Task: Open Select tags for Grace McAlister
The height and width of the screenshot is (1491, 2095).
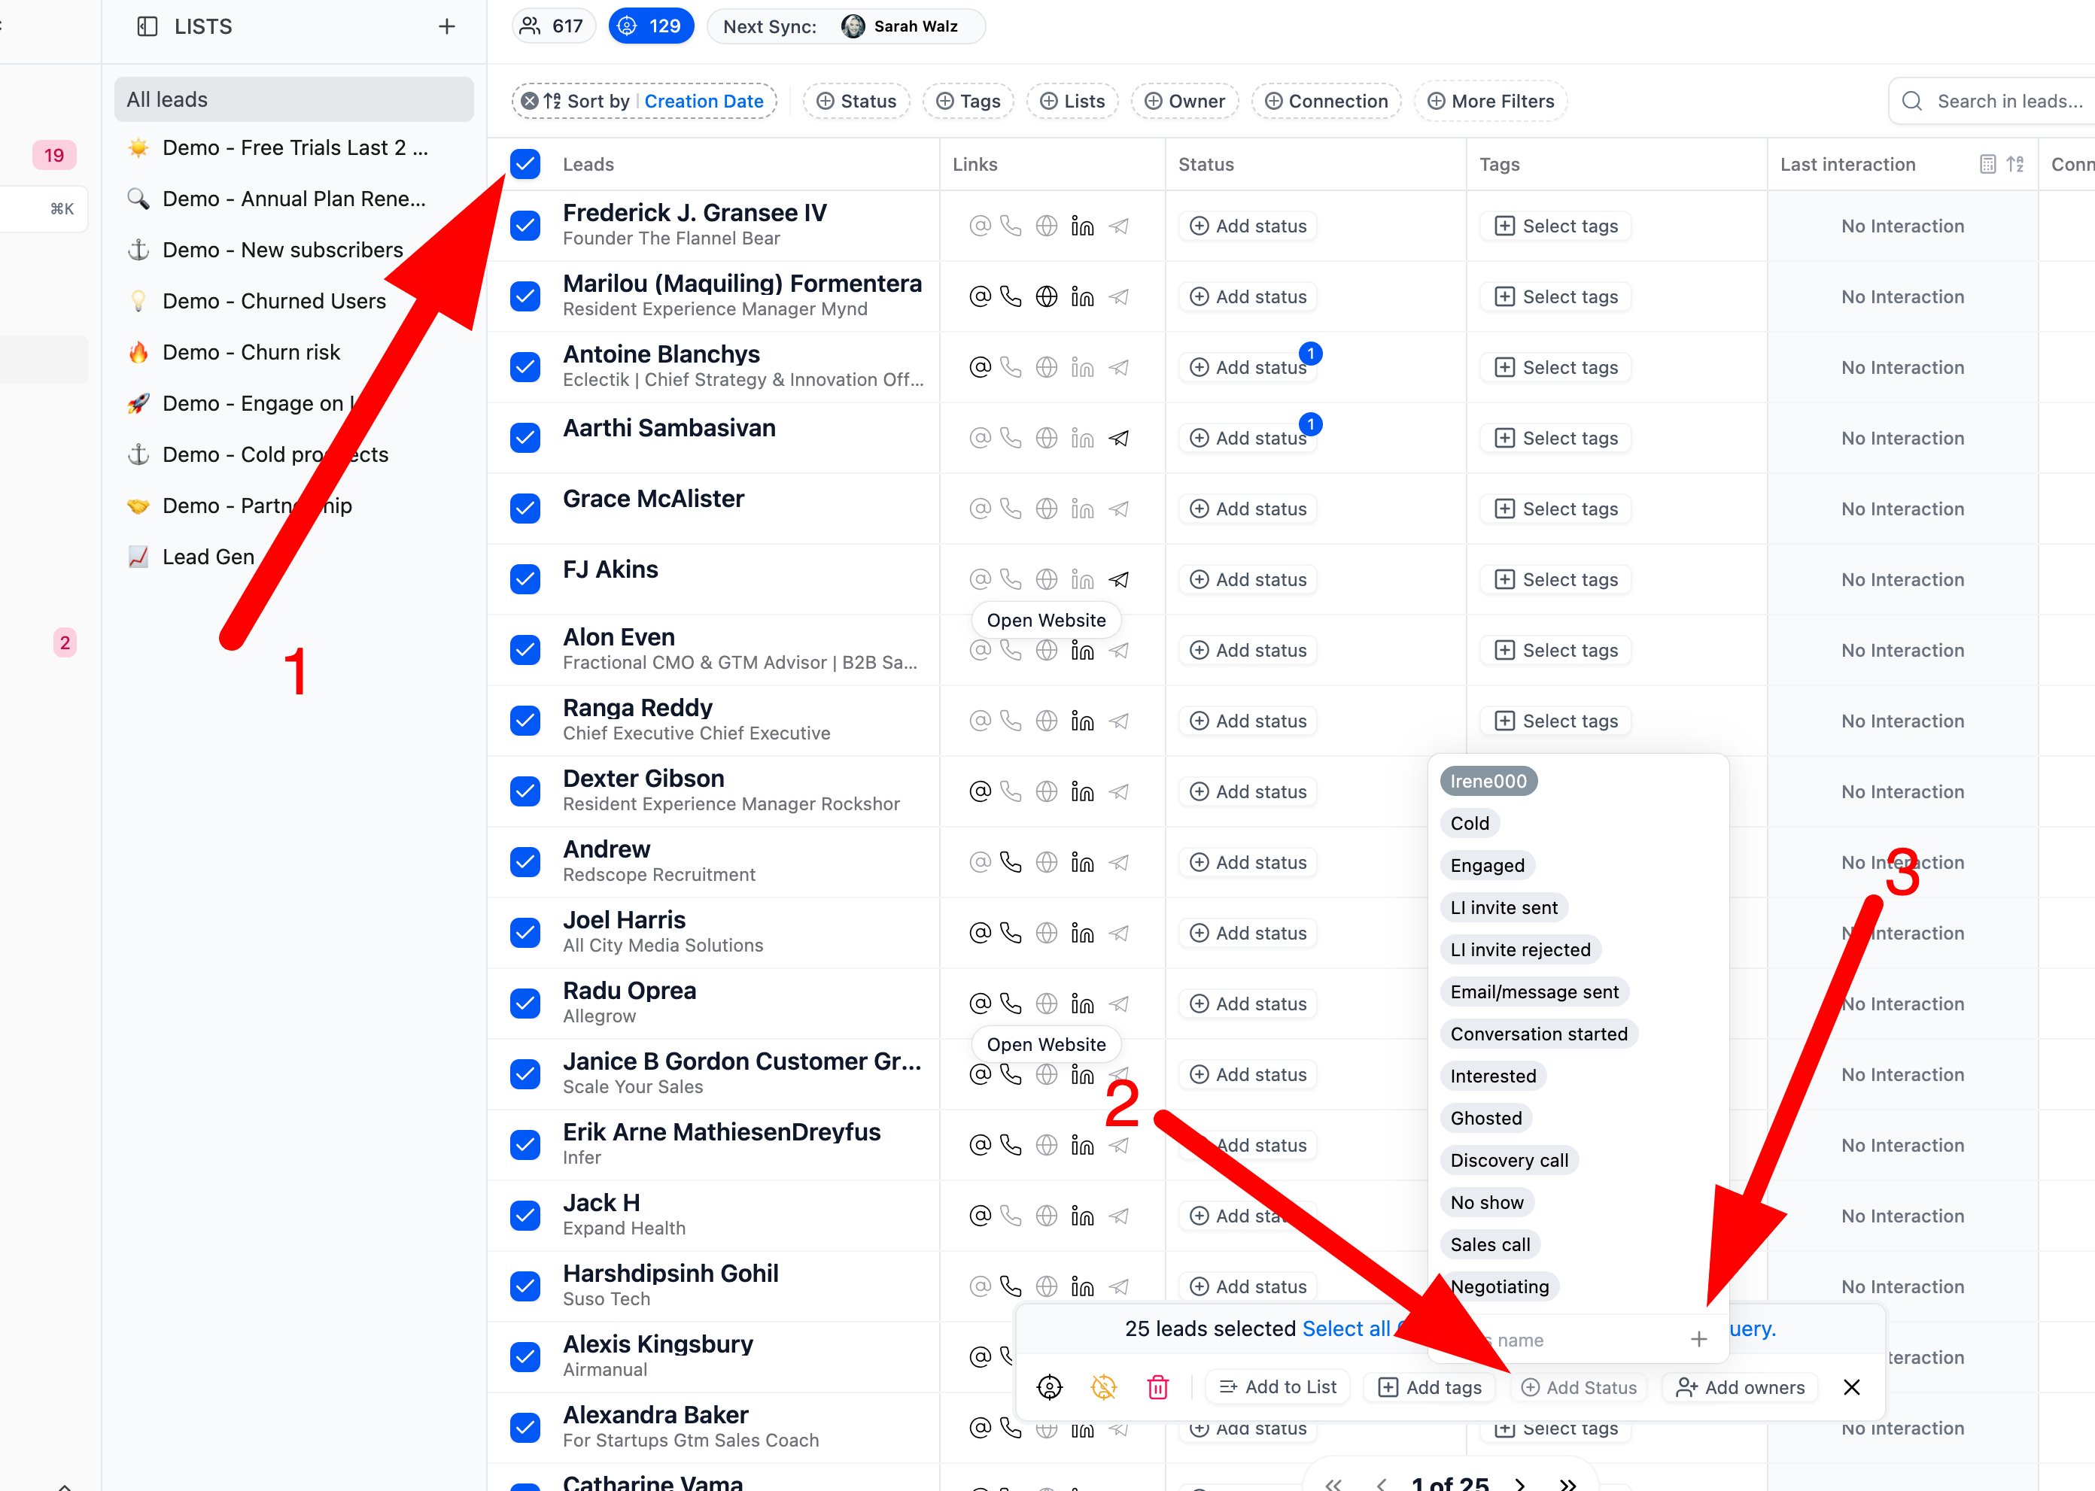Action: tap(1556, 509)
